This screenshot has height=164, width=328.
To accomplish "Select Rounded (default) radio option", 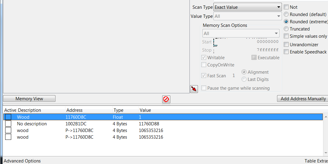I will click(x=286, y=14).
